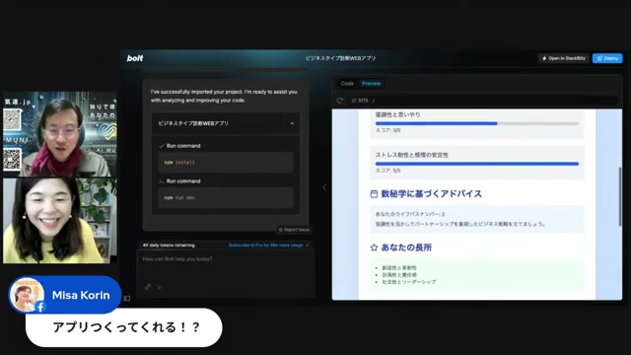Click the bottom webcam video thumbnail
Image resolution: width=631 pixels, height=355 pixels.
pos(60,221)
